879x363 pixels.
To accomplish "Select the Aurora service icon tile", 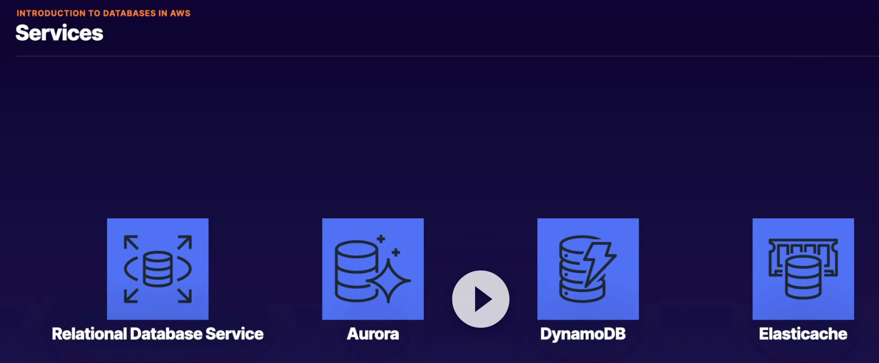I will (x=373, y=269).
